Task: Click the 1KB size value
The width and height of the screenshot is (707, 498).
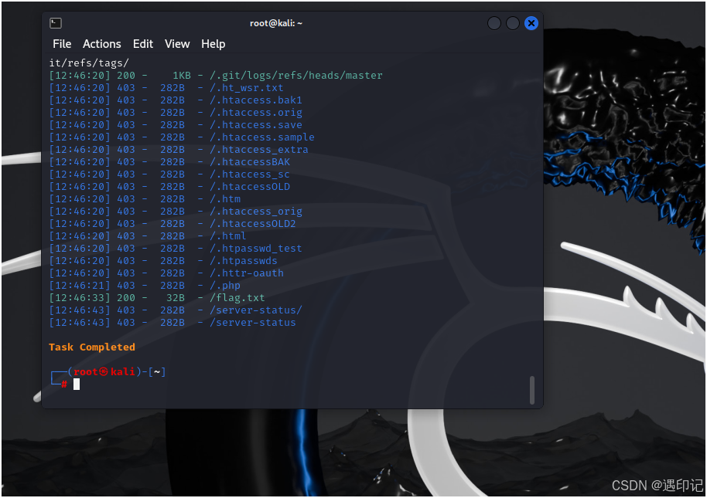Action: [x=182, y=76]
